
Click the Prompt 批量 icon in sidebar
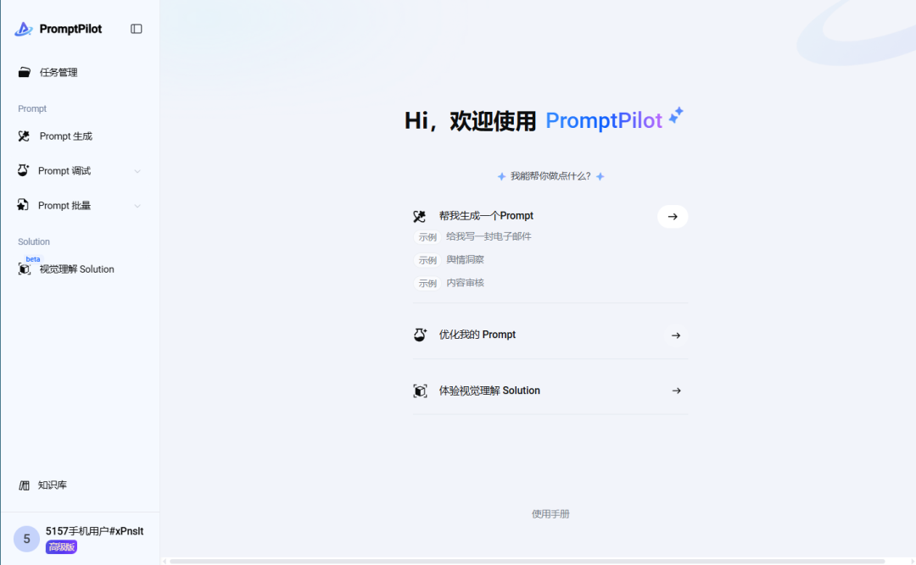point(23,205)
